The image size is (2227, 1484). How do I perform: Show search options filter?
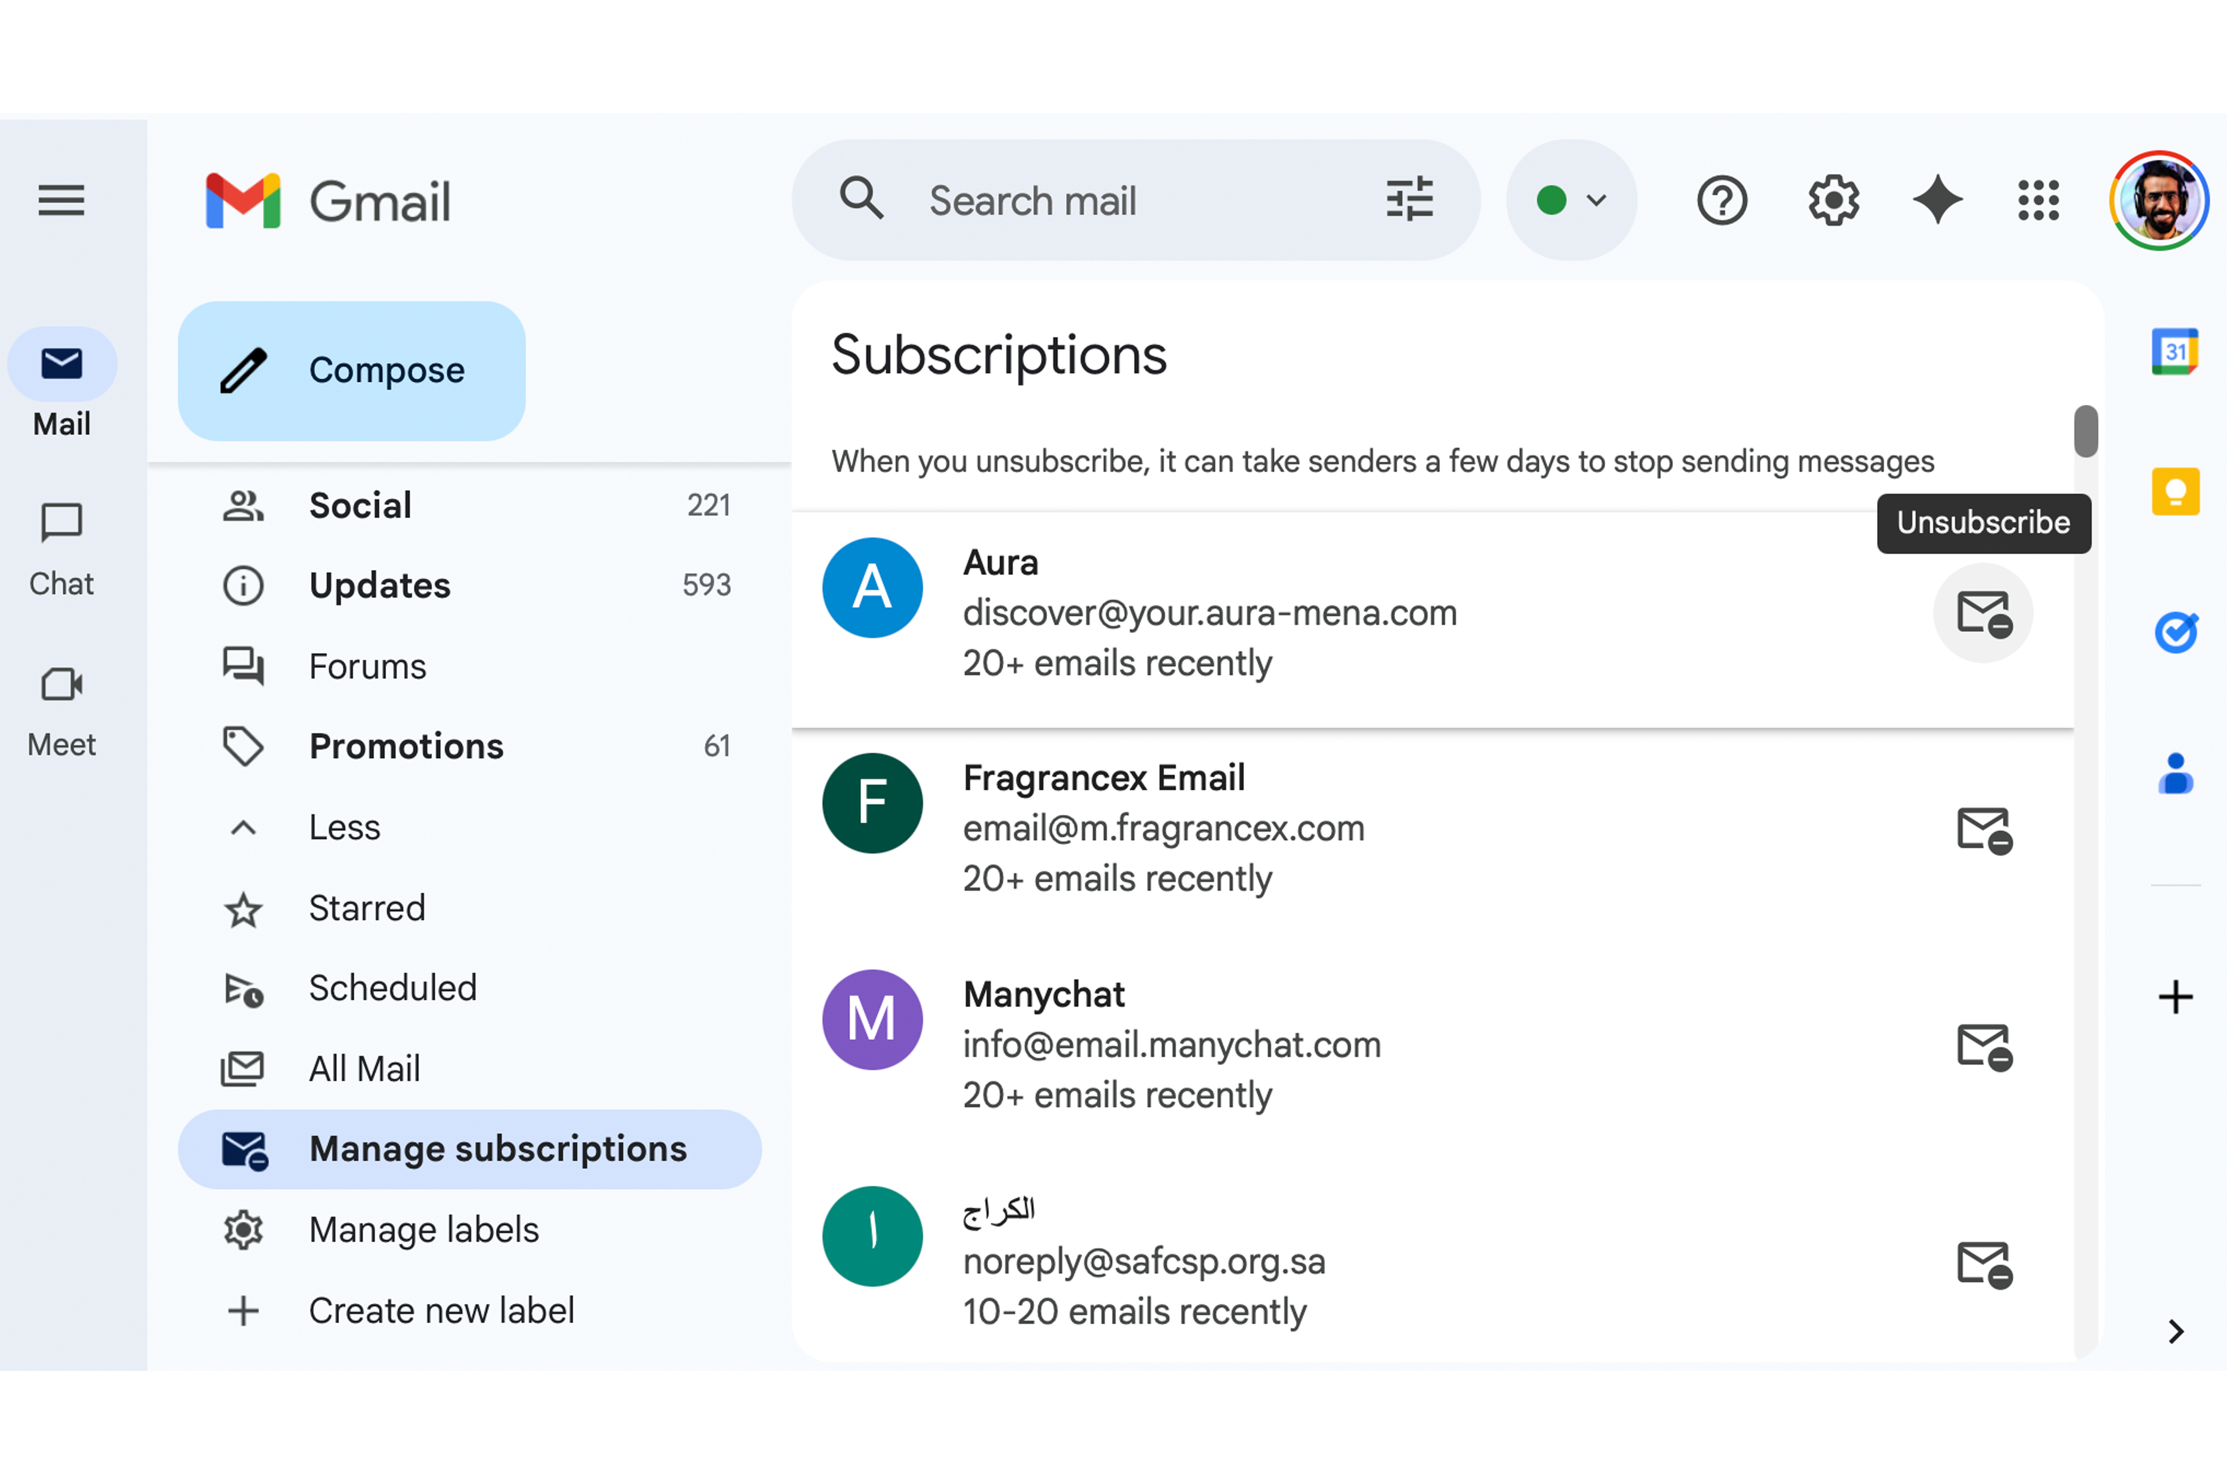1409,201
